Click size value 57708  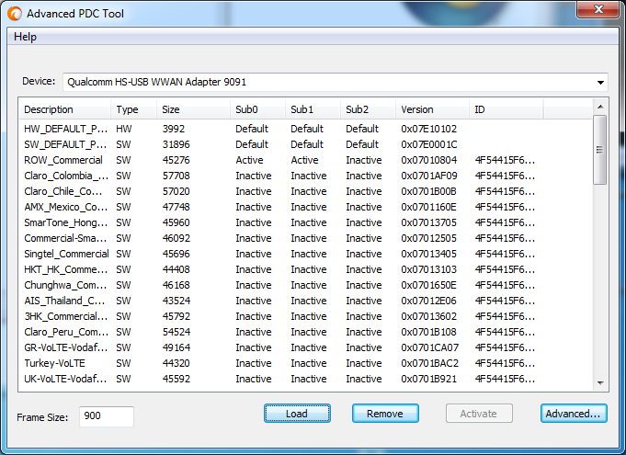coord(176,176)
